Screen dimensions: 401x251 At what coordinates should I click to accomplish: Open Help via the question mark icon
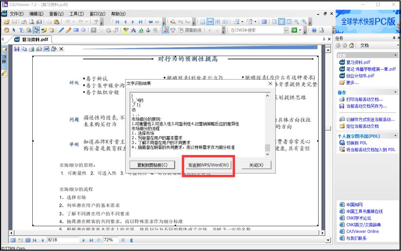(314, 30)
